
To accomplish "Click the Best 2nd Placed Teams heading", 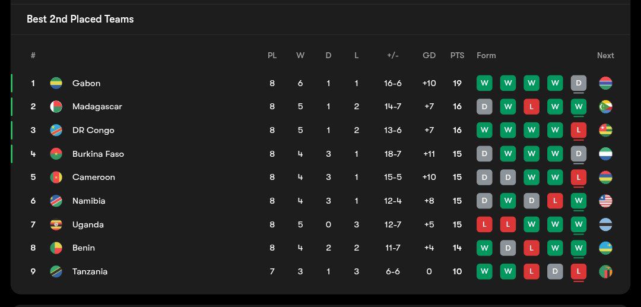I will pos(80,19).
